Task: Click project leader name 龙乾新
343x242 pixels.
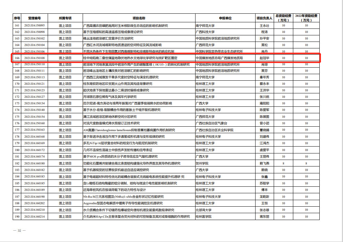Action: 264,197
